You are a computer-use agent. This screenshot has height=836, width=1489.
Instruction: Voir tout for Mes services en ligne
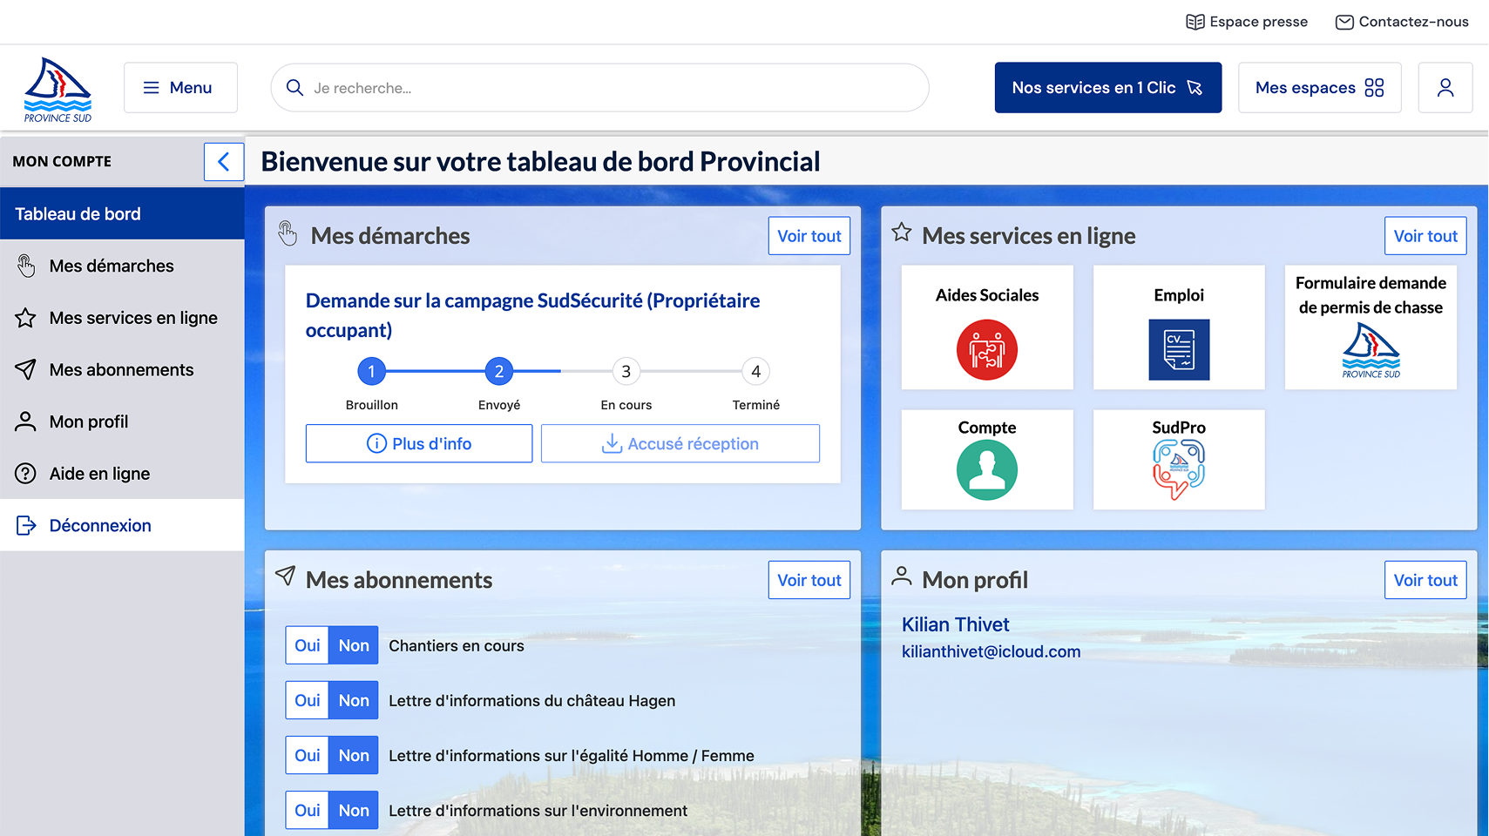[1425, 236]
